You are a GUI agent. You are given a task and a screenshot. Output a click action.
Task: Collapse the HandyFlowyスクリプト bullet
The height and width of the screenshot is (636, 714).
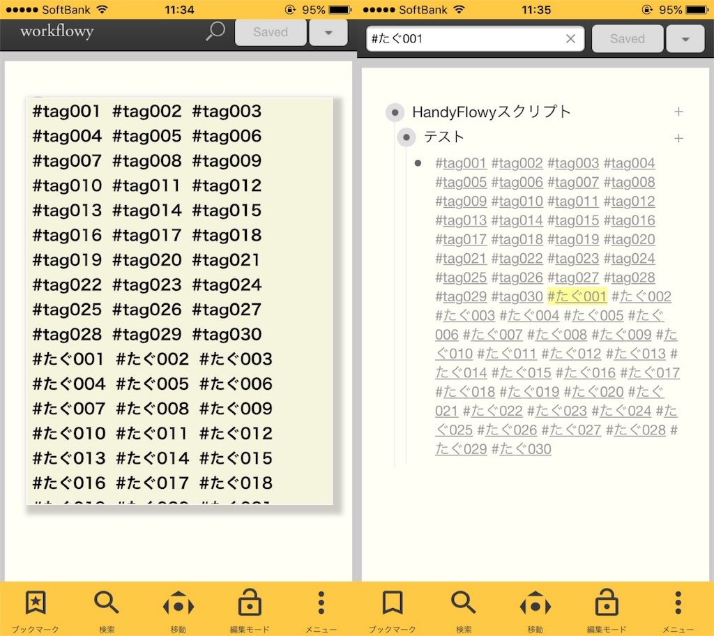[x=395, y=112]
